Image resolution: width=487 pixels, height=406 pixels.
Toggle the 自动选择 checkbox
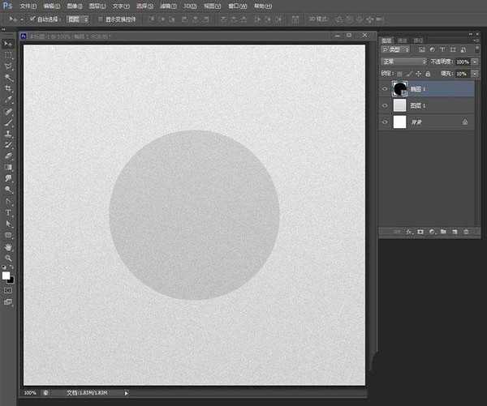(33, 19)
